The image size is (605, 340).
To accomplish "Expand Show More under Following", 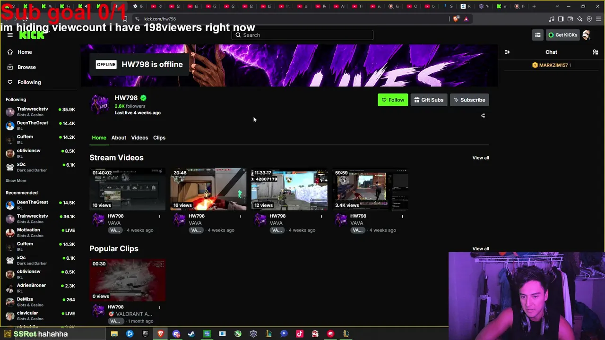I will 16,180.
